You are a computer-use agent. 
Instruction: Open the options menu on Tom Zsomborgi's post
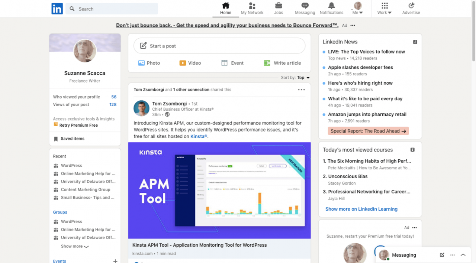click(301, 90)
